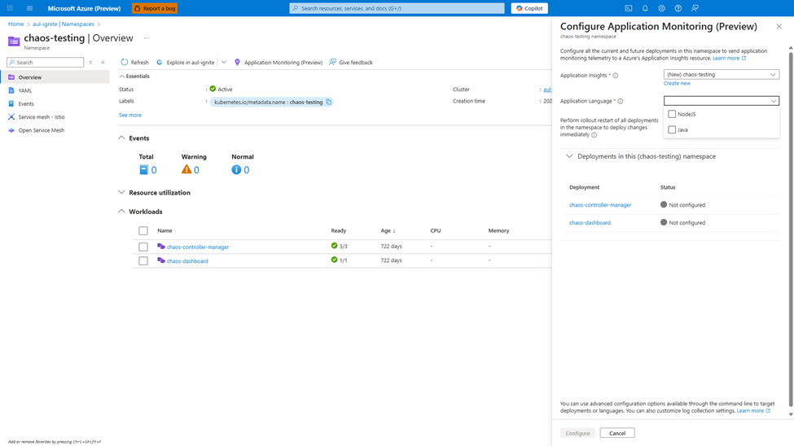Click the Configure button
Viewport: 794px width, 446px height.
point(577,433)
